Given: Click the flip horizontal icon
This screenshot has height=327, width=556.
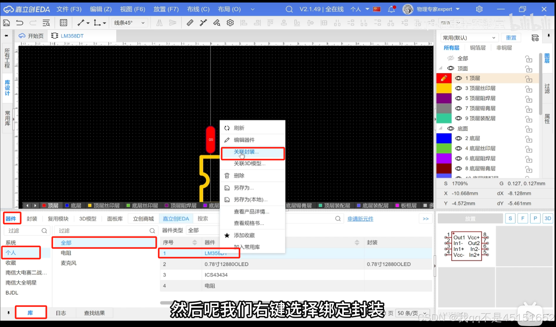Looking at the screenshot, I should point(159,23).
